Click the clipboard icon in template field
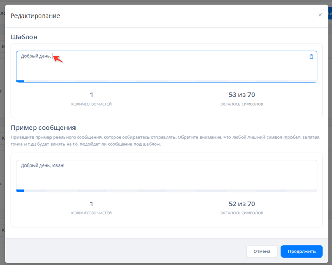 tap(311, 56)
